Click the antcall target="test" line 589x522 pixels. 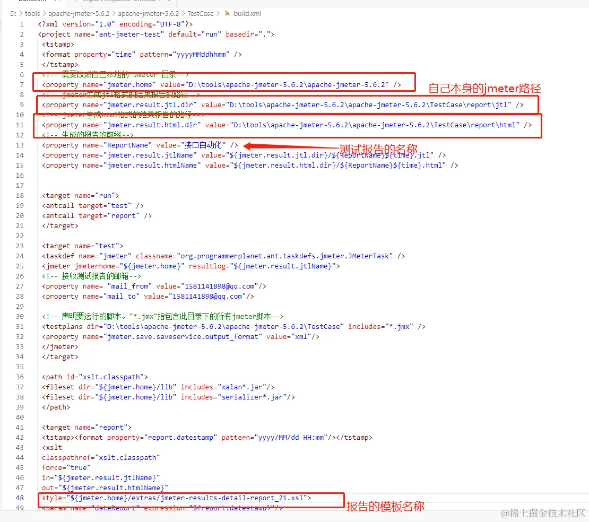pos(93,206)
